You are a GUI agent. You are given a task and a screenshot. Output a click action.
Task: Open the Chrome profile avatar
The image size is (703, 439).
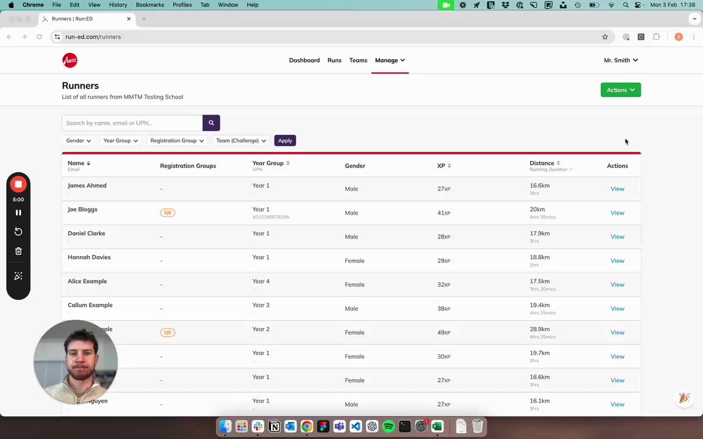point(679,37)
